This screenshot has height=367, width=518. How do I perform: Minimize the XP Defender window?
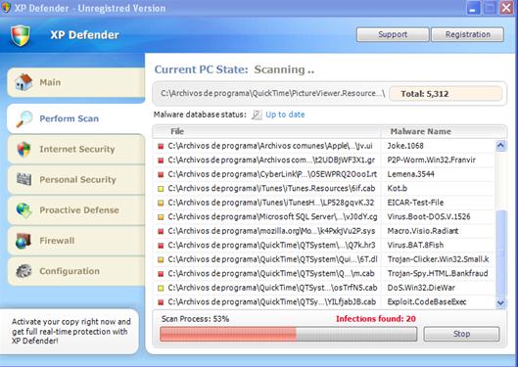[473, 8]
